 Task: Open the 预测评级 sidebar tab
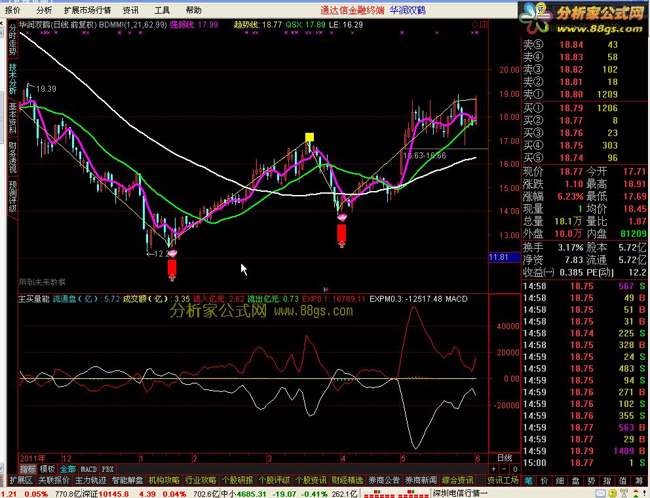pyautogui.click(x=13, y=196)
